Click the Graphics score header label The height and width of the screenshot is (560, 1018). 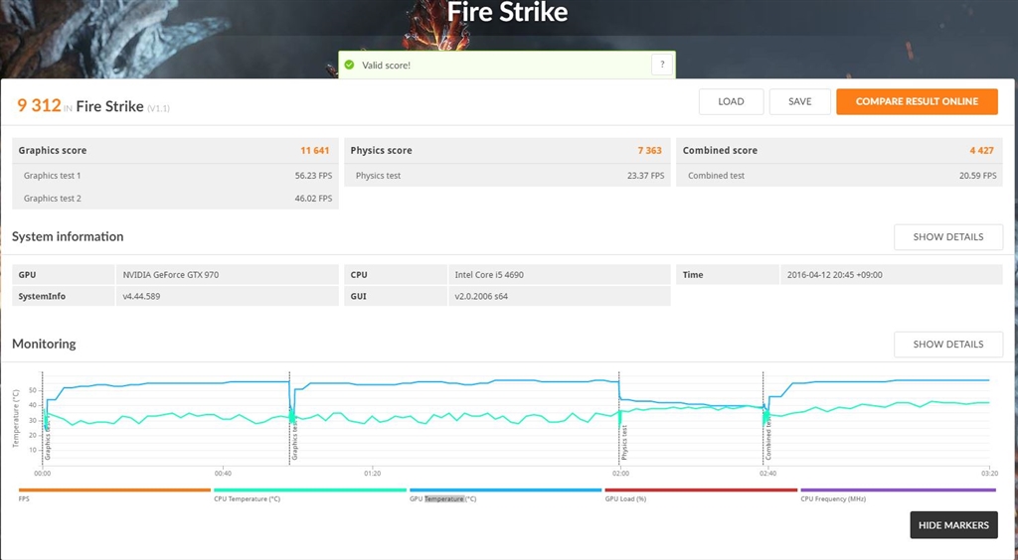pyautogui.click(x=53, y=150)
